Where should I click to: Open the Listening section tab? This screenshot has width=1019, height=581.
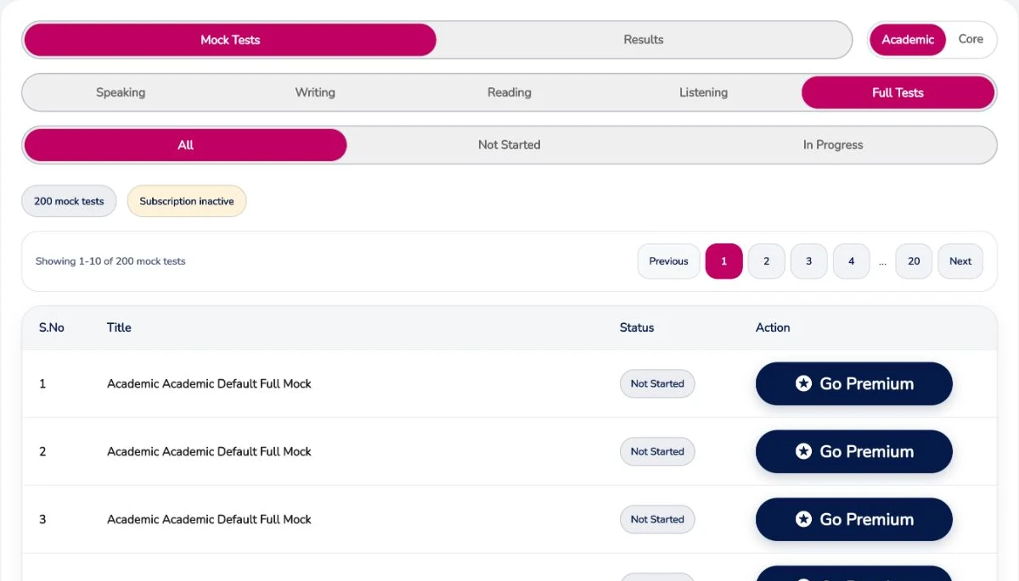tap(703, 92)
